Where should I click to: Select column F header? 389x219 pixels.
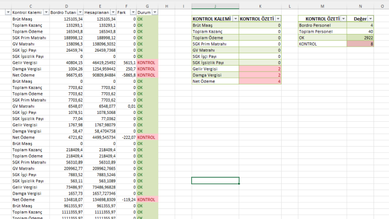[x=127, y=6]
